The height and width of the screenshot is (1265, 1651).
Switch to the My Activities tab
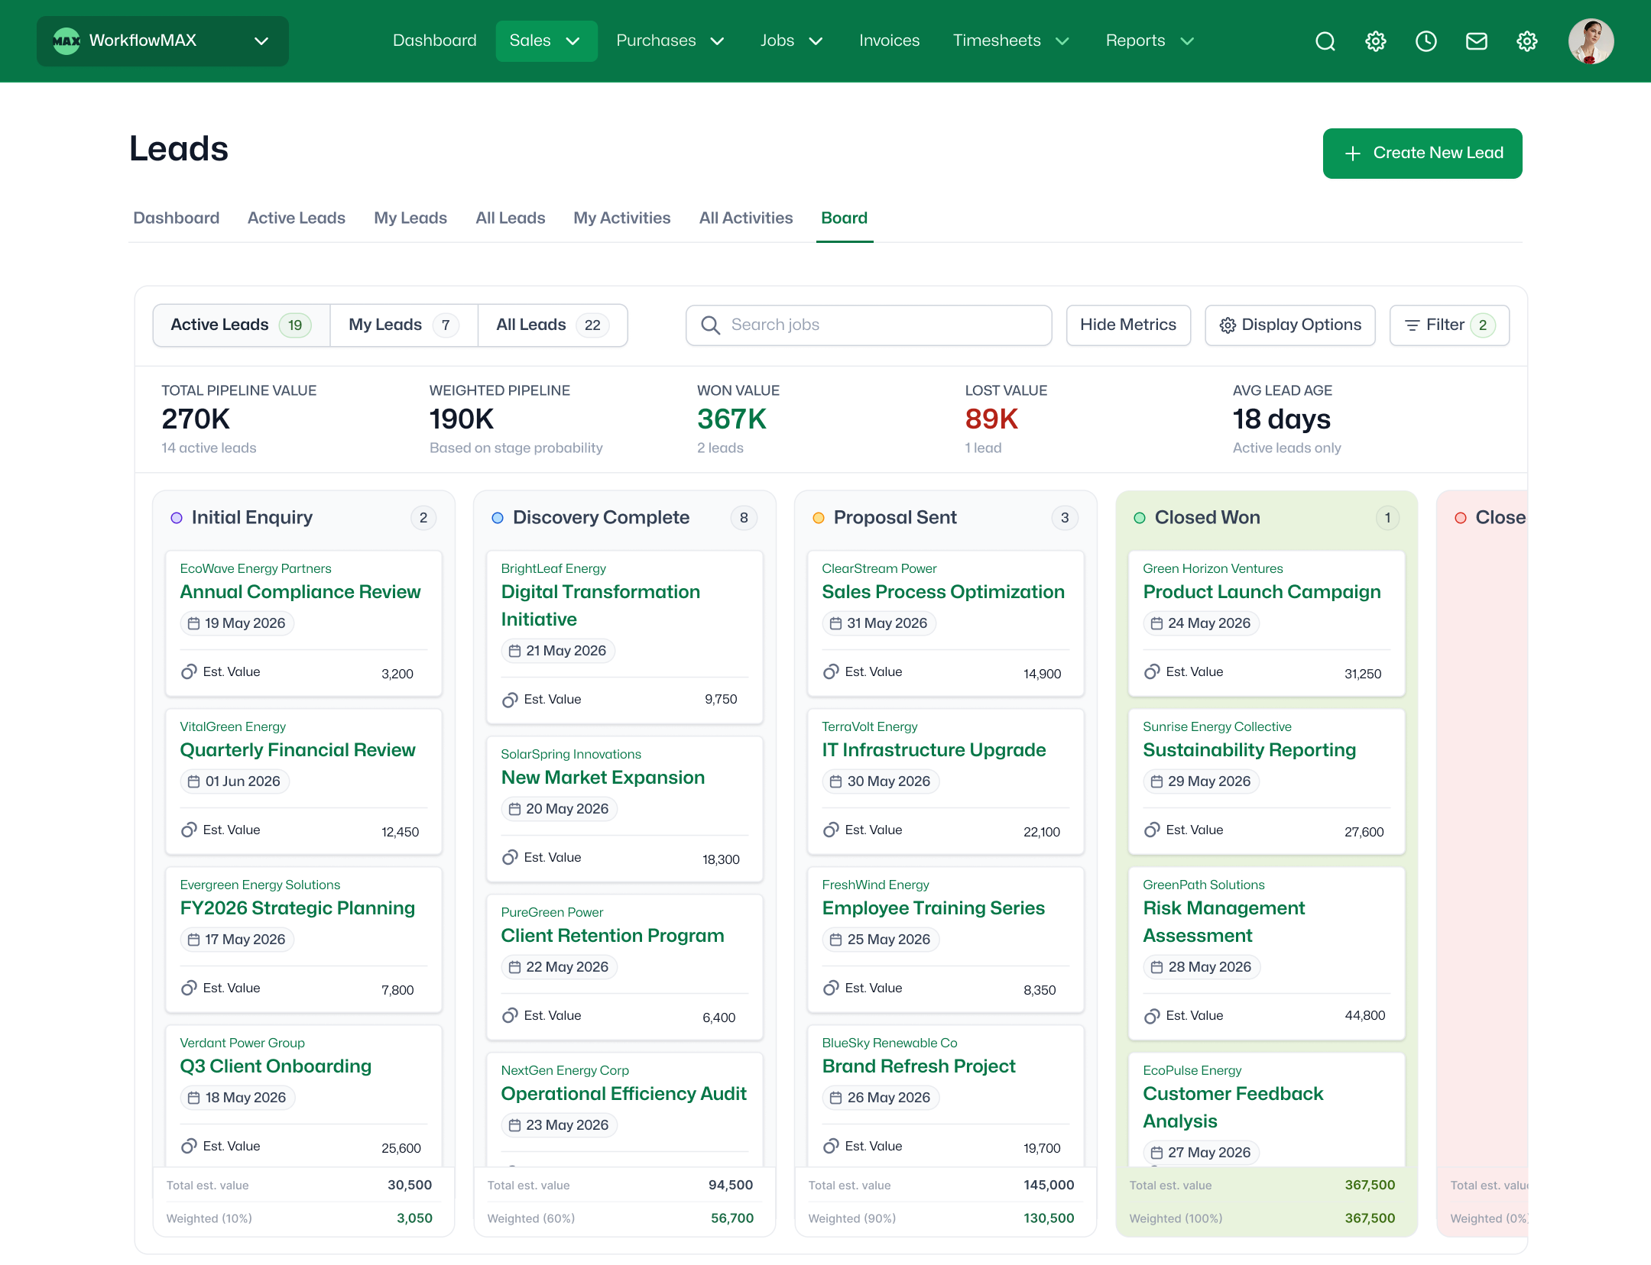coord(622,218)
